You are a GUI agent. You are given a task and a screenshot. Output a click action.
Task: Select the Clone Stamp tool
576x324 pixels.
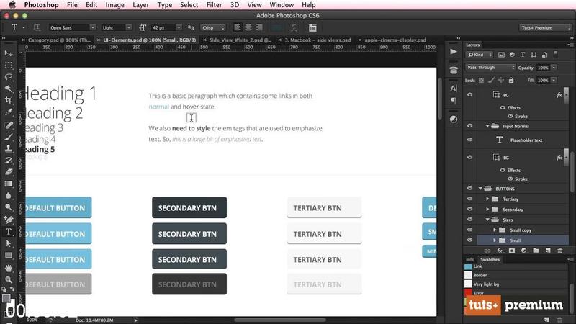(9, 148)
